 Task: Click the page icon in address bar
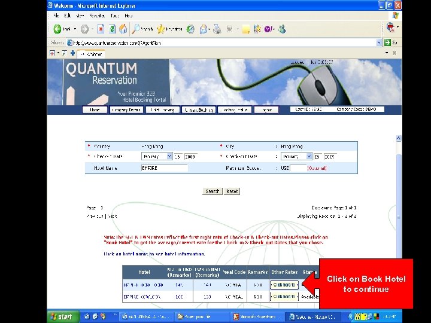pos(70,42)
